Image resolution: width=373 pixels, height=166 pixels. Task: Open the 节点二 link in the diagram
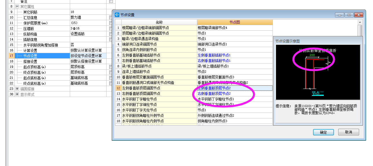click(x=318, y=93)
